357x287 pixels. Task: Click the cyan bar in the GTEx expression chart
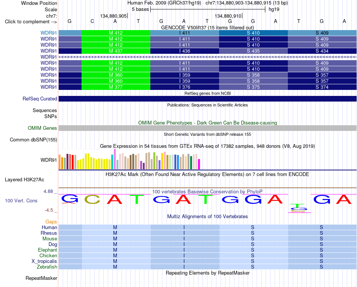coord(112,162)
